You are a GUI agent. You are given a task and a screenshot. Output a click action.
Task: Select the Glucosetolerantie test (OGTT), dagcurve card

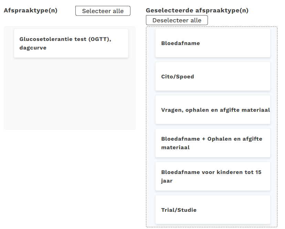71,43
